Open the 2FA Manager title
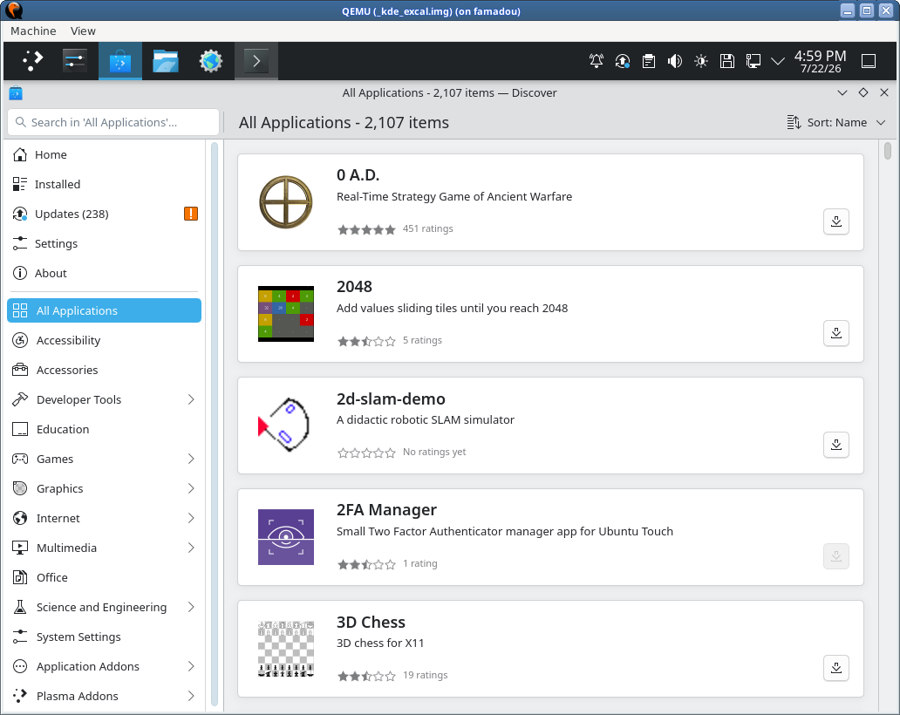 coord(386,509)
